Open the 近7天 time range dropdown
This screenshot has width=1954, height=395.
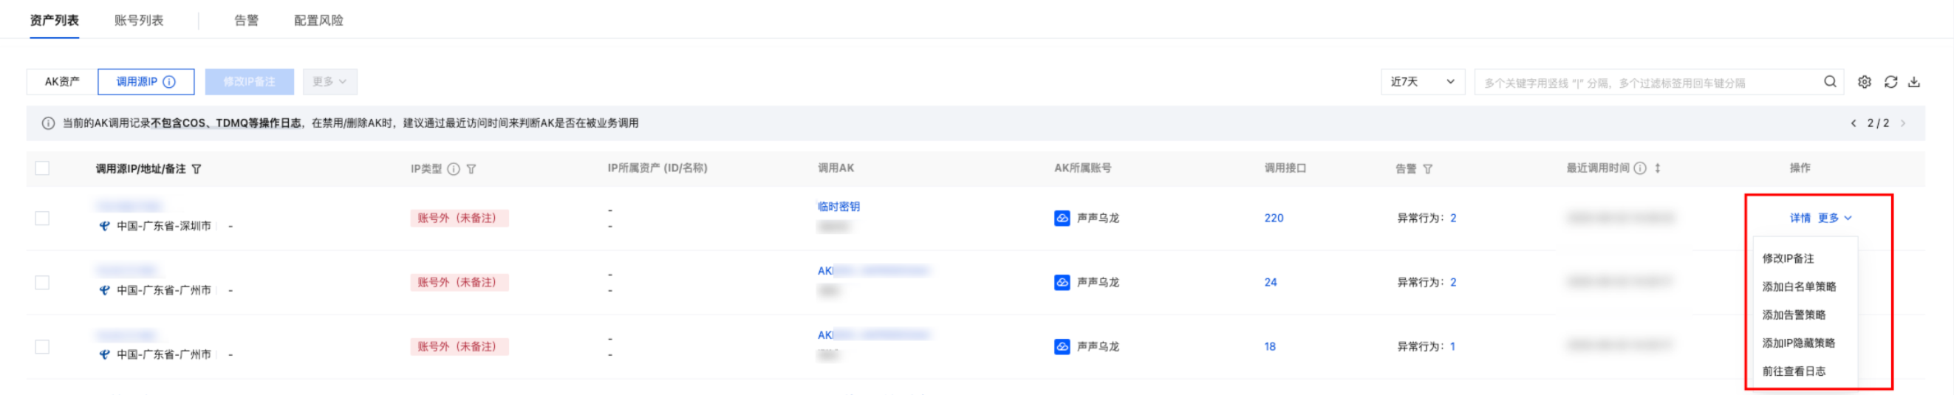tap(1421, 82)
